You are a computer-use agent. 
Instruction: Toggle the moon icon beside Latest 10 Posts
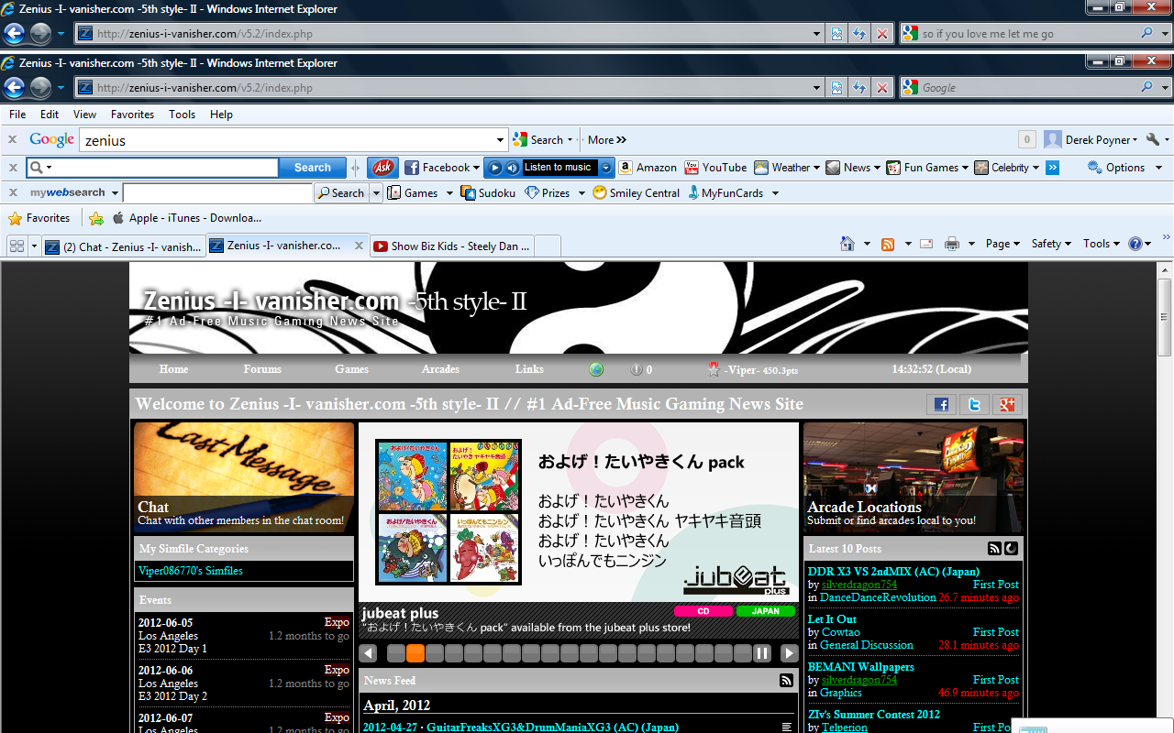[x=1012, y=549]
